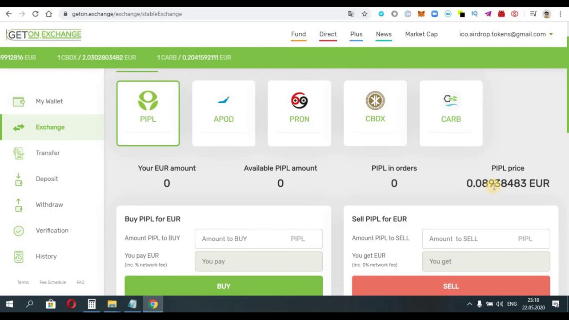The height and width of the screenshot is (320, 569).
Task: Click the green BUY button
Action: pos(224,286)
